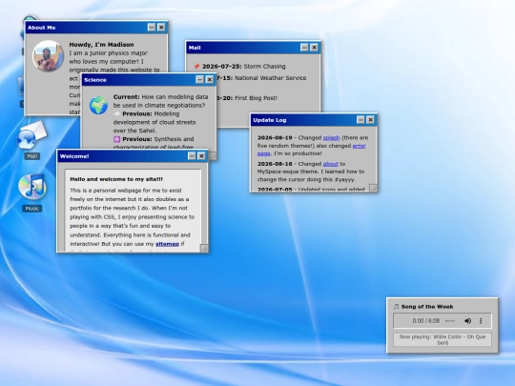Close the Mail window
The image size is (515, 386).
315,48
